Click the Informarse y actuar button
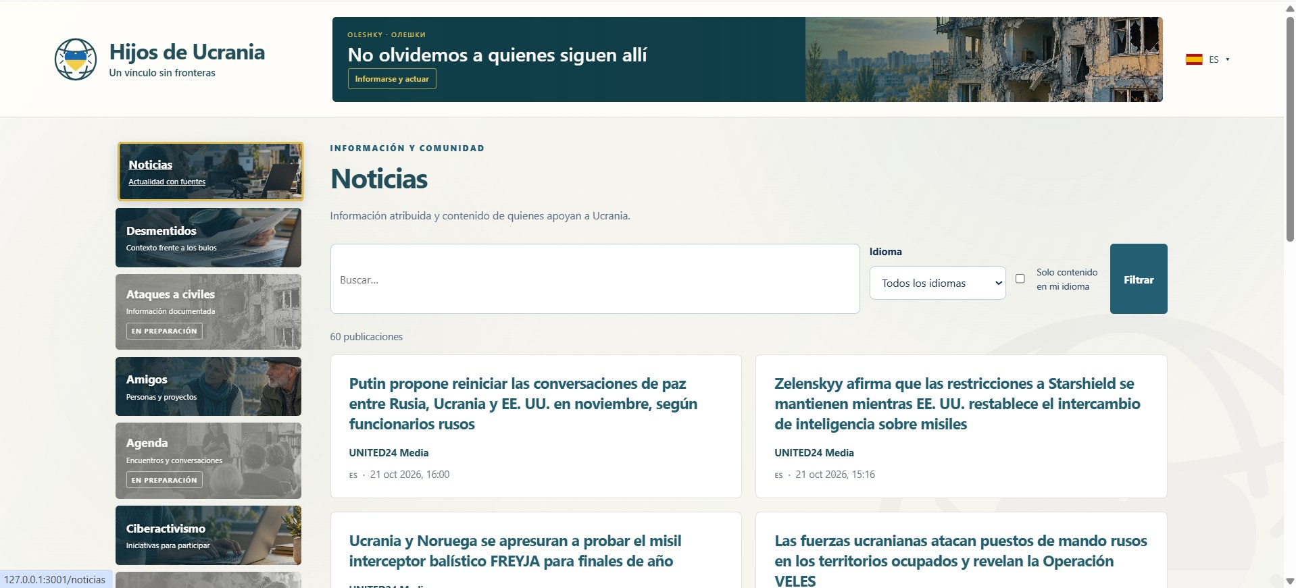Screen dimensions: 1296x588 pyautogui.click(x=392, y=79)
